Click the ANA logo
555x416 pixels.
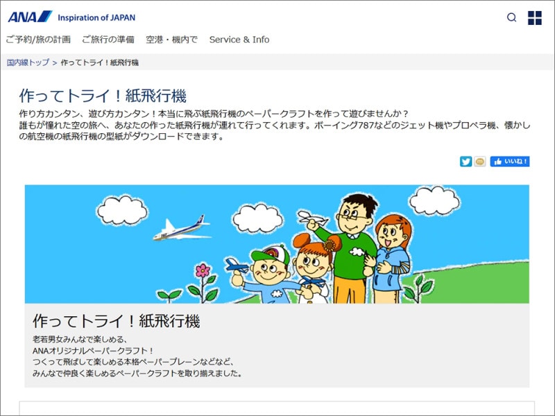click(x=30, y=17)
